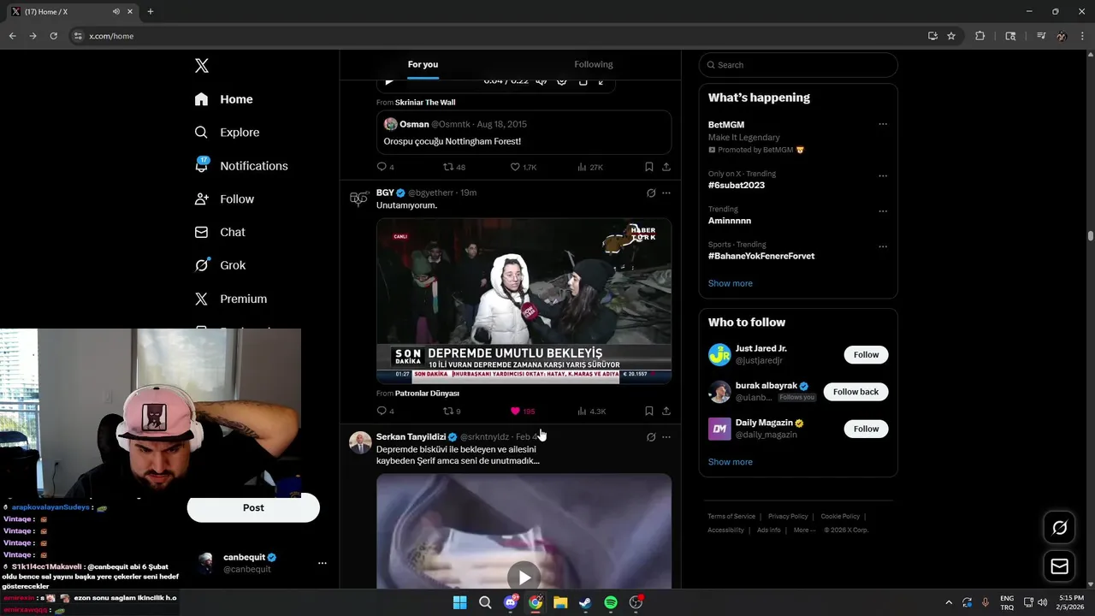Open the Chrome three-dot menu

tap(1082, 36)
